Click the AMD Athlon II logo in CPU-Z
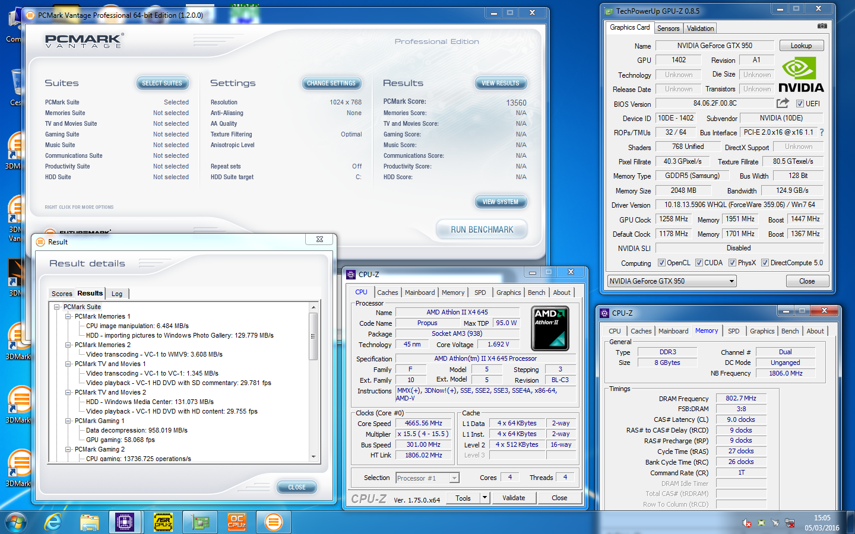Screen dimensions: 855x534 click(550, 328)
